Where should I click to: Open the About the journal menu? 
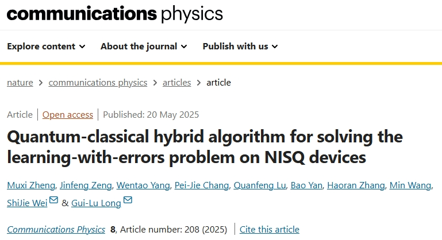144,47
